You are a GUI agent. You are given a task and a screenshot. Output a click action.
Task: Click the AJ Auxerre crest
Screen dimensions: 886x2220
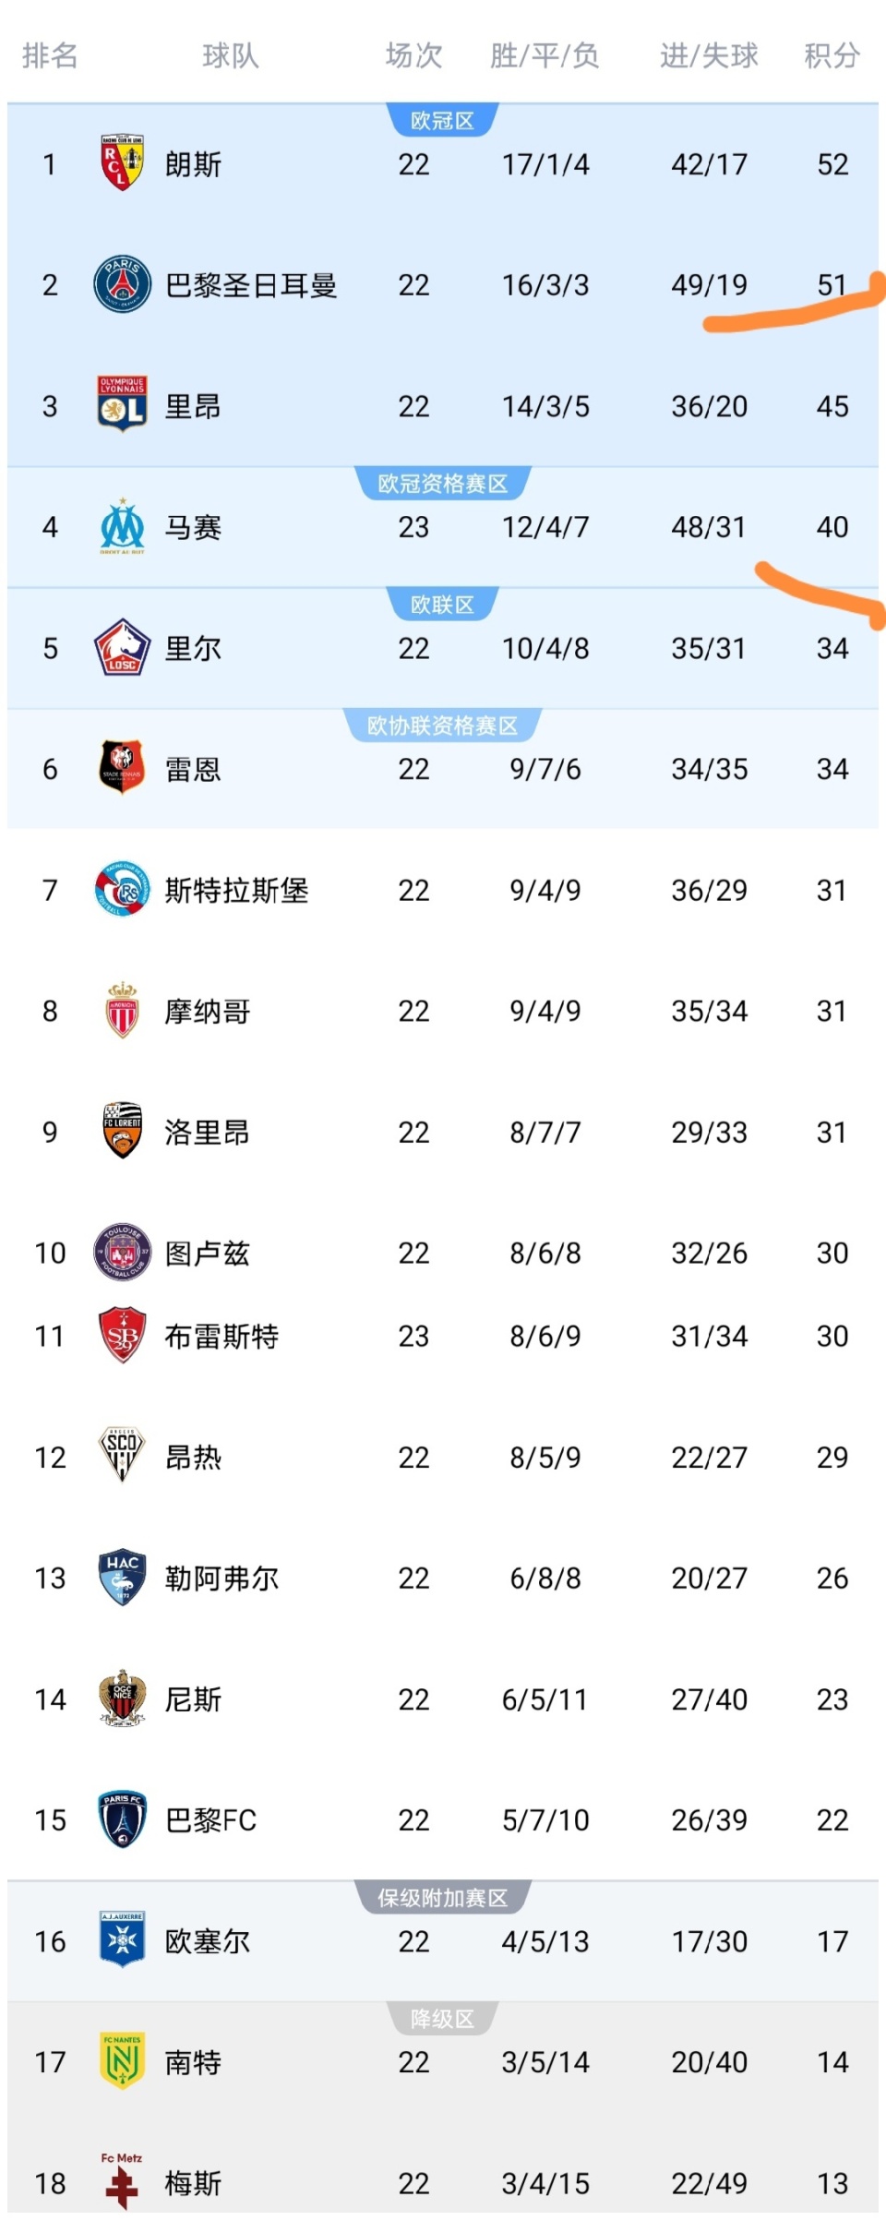(122, 1940)
